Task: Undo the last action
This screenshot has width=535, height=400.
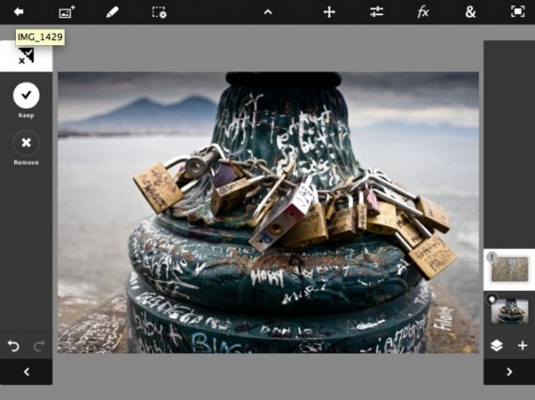Action: point(13,346)
